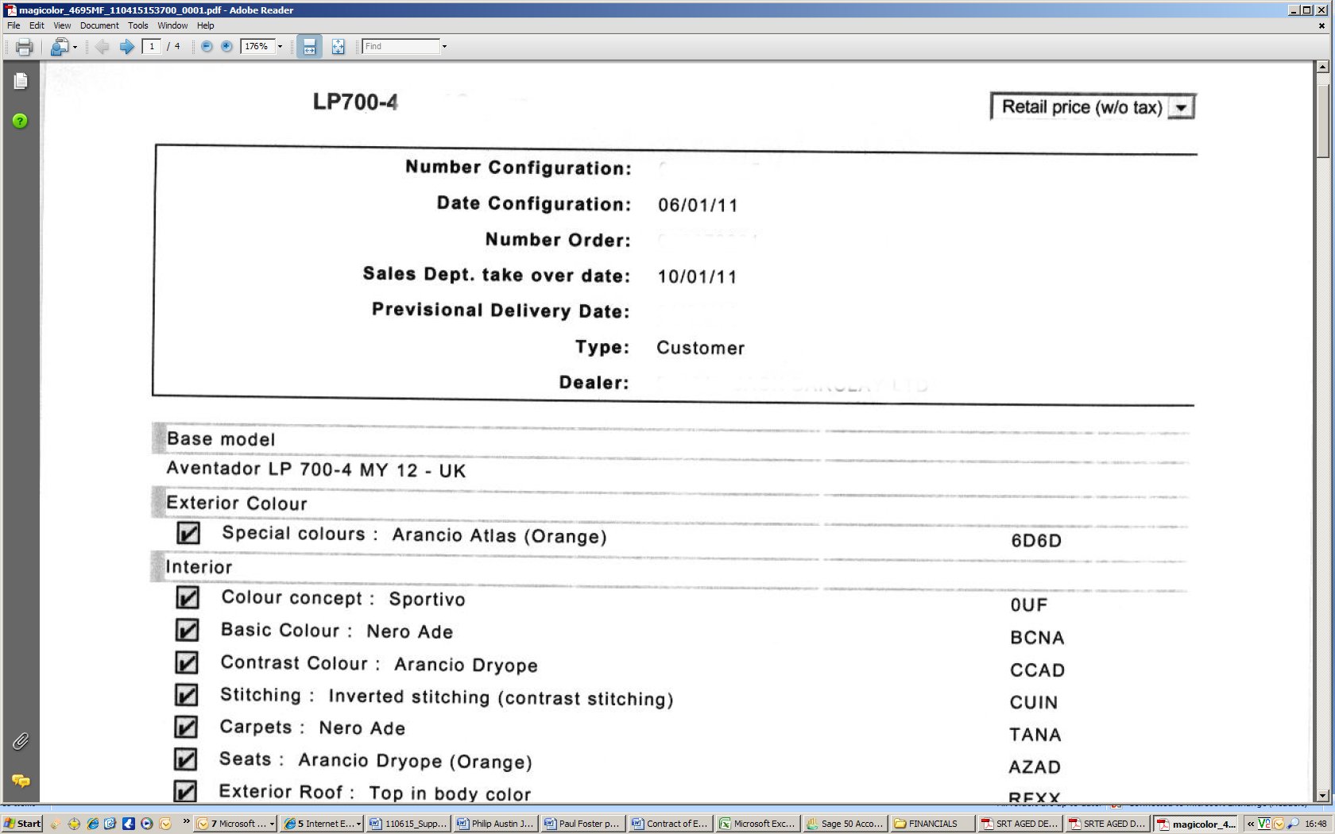Open the Help menu
This screenshot has width=1335, height=834.
pyautogui.click(x=206, y=25)
